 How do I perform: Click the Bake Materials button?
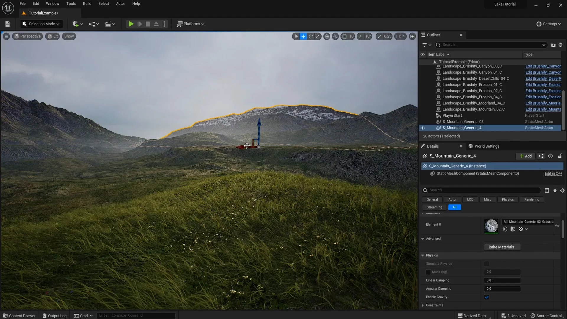(x=502, y=247)
